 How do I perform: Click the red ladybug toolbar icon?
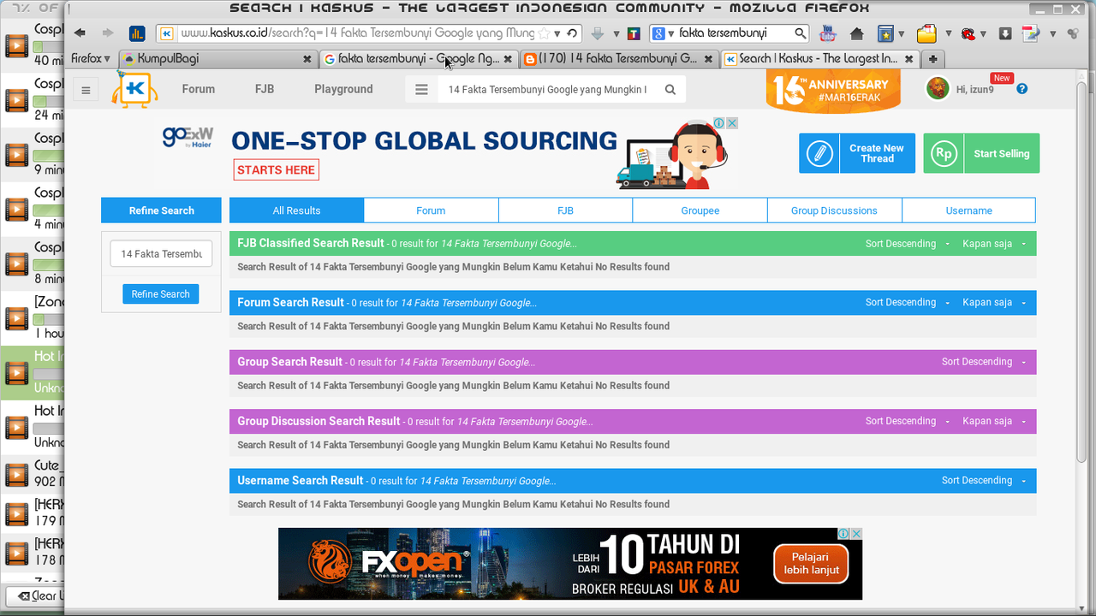click(x=968, y=34)
